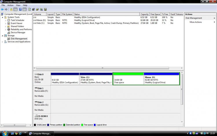This screenshot has width=217, height=136.
Task: Open the View menu
Action: pyautogui.click(x=18, y=5)
